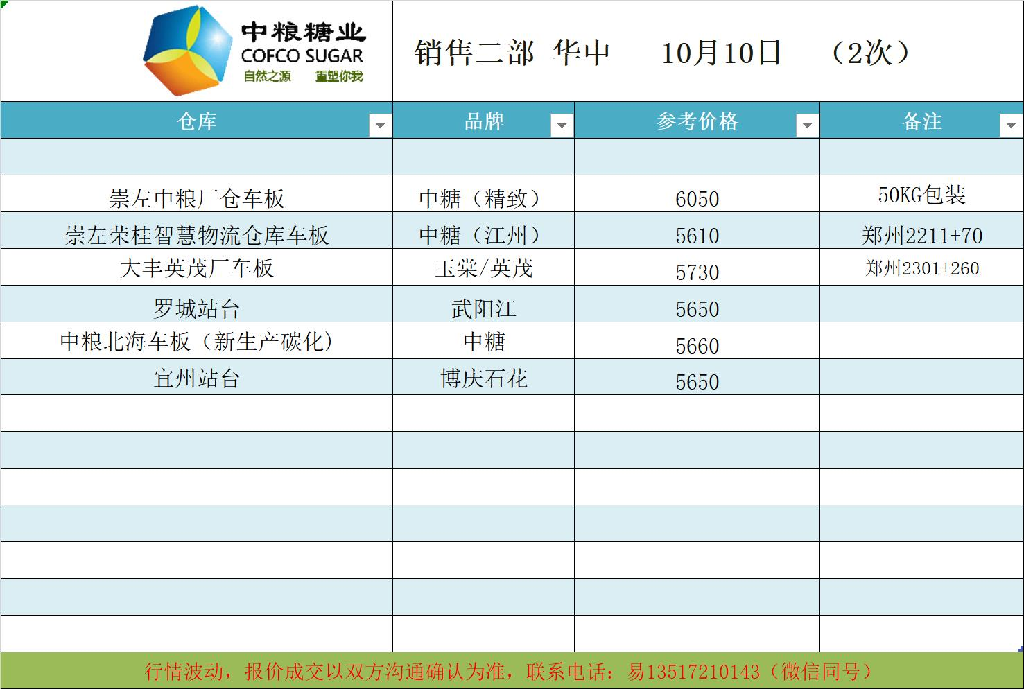Select brand cell 中糖 in 中粮北海 row
Screen dimensions: 1024x689
click(484, 342)
